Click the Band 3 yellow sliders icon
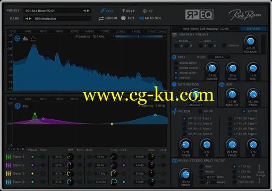This screenshot has height=191, width=272. (8, 173)
